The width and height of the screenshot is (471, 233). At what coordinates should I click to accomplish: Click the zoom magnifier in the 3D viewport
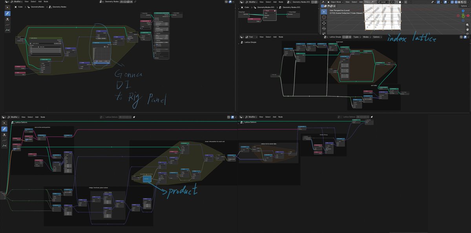pyautogui.click(x=467, y=25)
